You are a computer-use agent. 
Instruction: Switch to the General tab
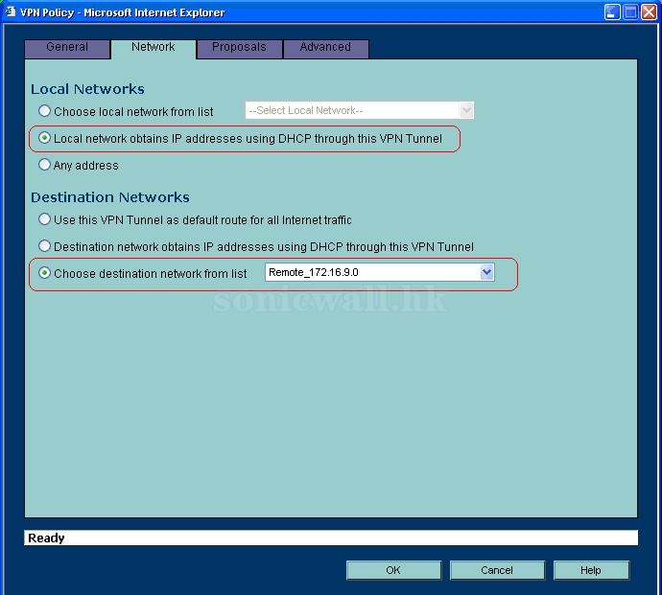[67, 49]
